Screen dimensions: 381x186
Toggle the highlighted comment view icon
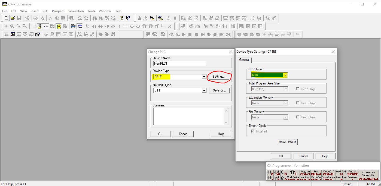pyautogui.click(x=40, y=26)
